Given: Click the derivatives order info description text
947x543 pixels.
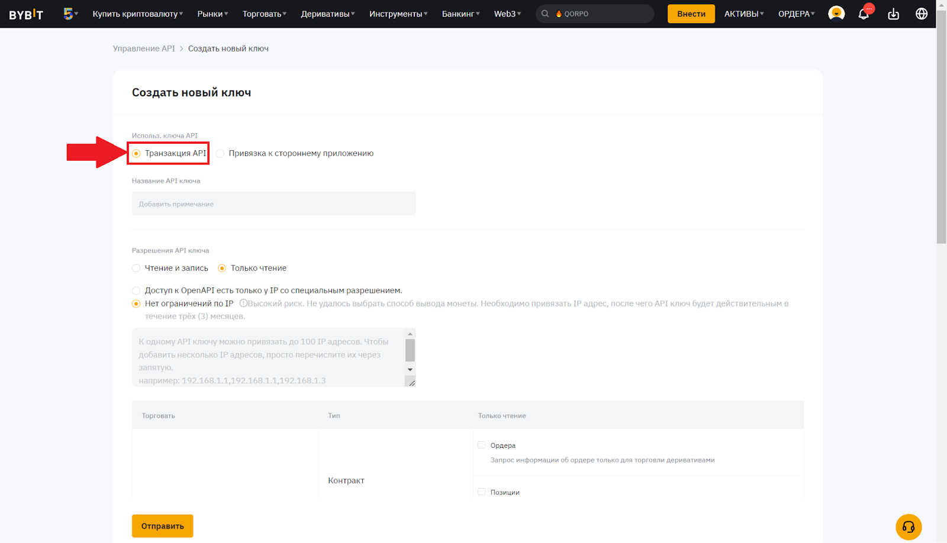Looking at the screenshot, I should pyautogui.click(x=603, y=460).
